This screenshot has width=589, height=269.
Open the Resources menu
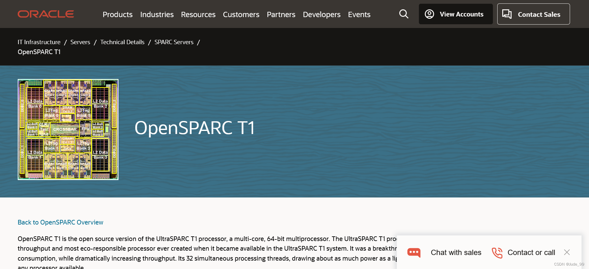point(198,14)
